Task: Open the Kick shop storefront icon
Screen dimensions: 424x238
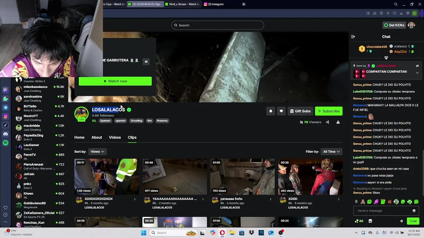Action: point(370,221)
